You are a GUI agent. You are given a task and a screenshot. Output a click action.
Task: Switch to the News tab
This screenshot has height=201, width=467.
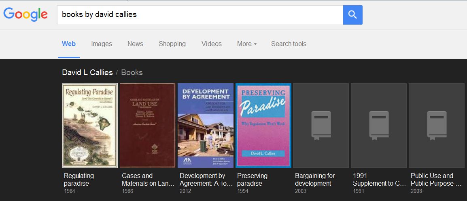[x=135, y=44]
